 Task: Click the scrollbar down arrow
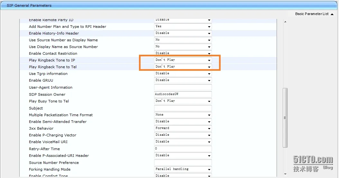285,174
